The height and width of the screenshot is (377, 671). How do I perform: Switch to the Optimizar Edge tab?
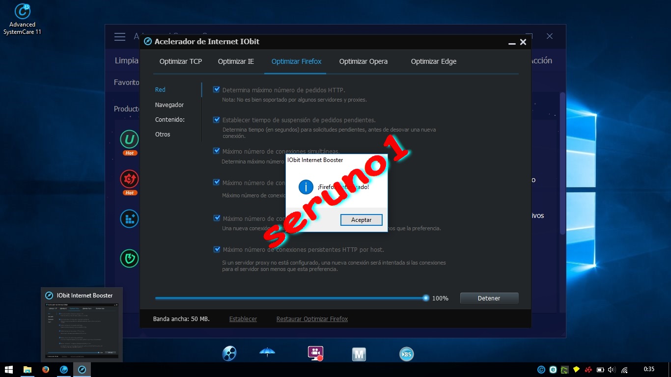click(434, 61)
